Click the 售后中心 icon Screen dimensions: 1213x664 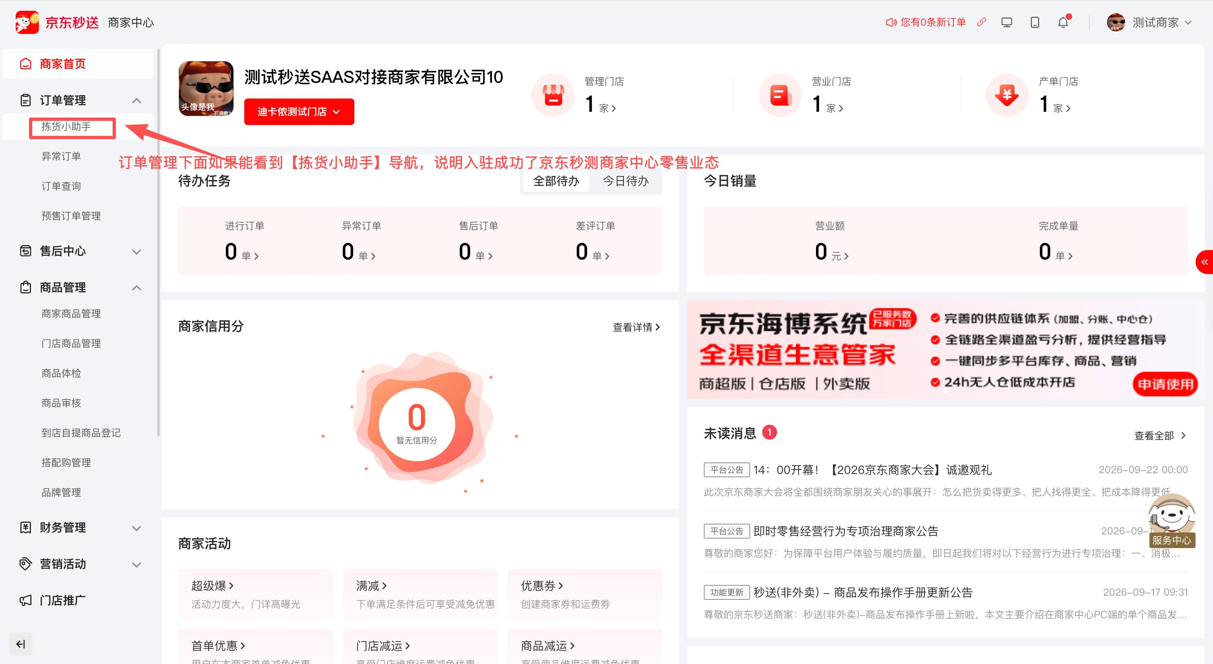pos(25,251)
